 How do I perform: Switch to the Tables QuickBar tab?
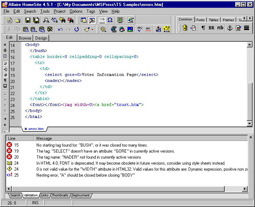point(214,20)
